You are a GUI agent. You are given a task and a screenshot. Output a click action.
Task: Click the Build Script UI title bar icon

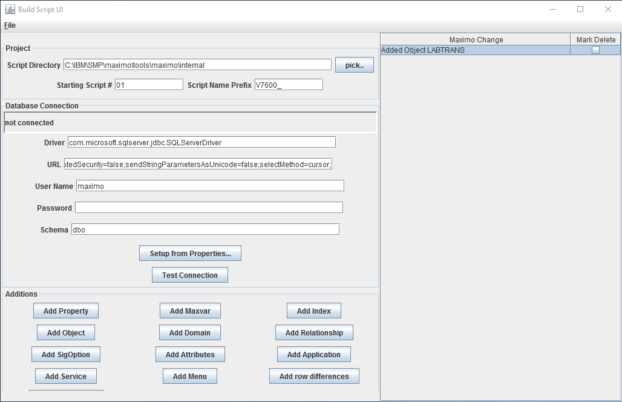[x=10, y=8]
